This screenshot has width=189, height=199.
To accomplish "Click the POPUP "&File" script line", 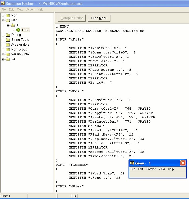I will pyautogui.click(x=70, y=39).
